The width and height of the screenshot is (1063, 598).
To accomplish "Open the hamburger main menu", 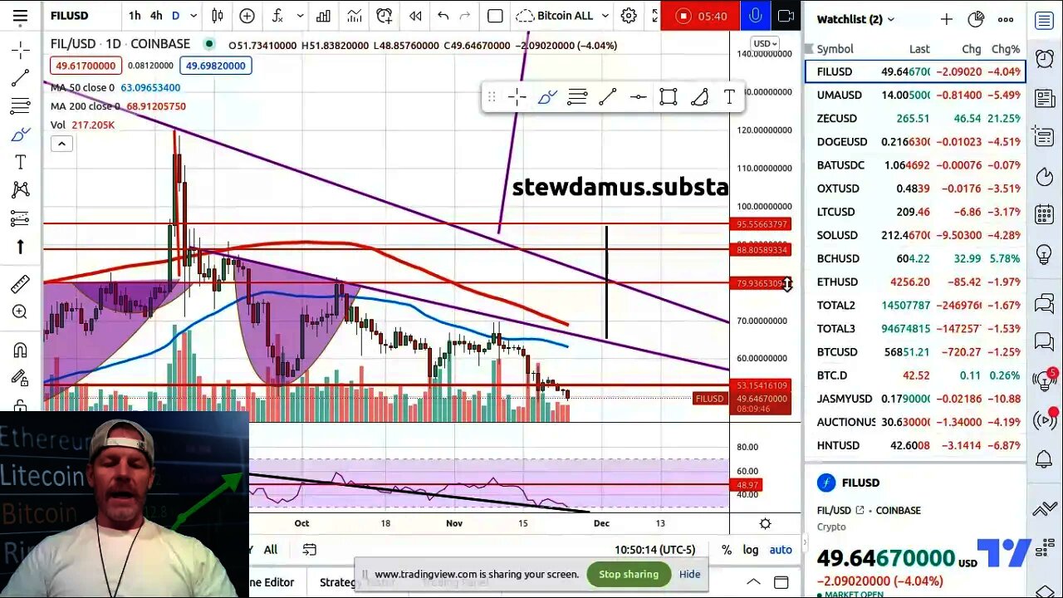I will pyautogui.click(x=20, y=16).
